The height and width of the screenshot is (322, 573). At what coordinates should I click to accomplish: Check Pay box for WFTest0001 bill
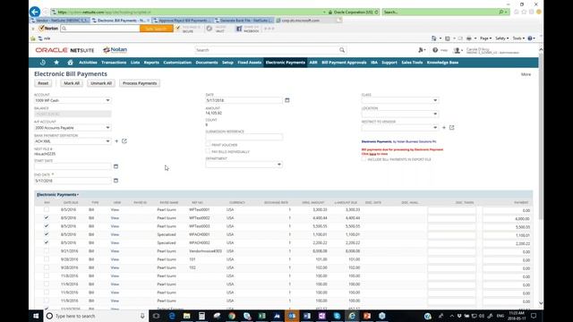point(47,209)
